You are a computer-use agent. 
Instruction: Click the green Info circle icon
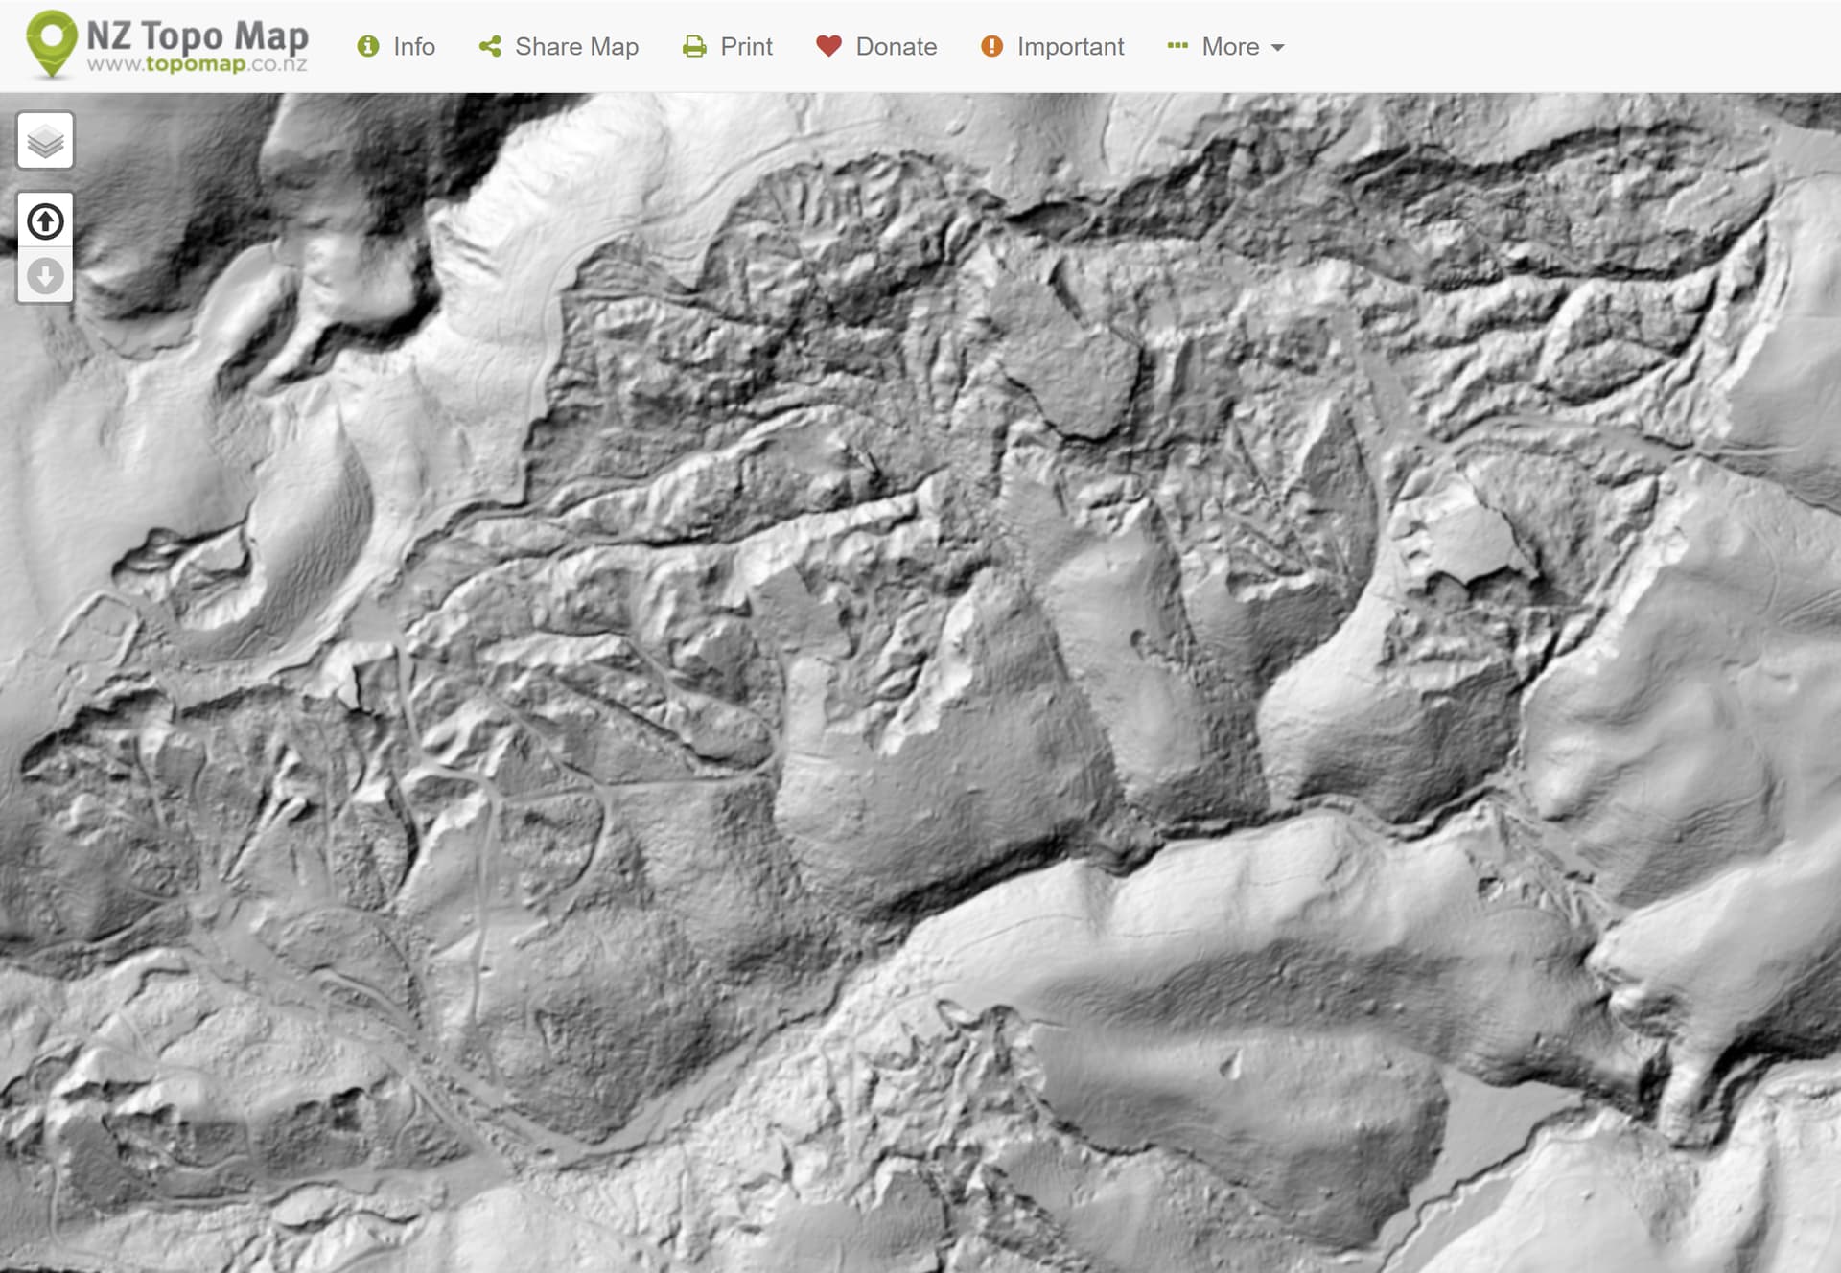point(368,46)
